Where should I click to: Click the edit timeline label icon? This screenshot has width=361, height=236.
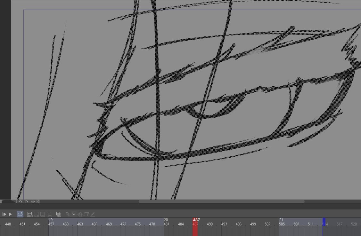pyautogui.click(x=86, y=214)
